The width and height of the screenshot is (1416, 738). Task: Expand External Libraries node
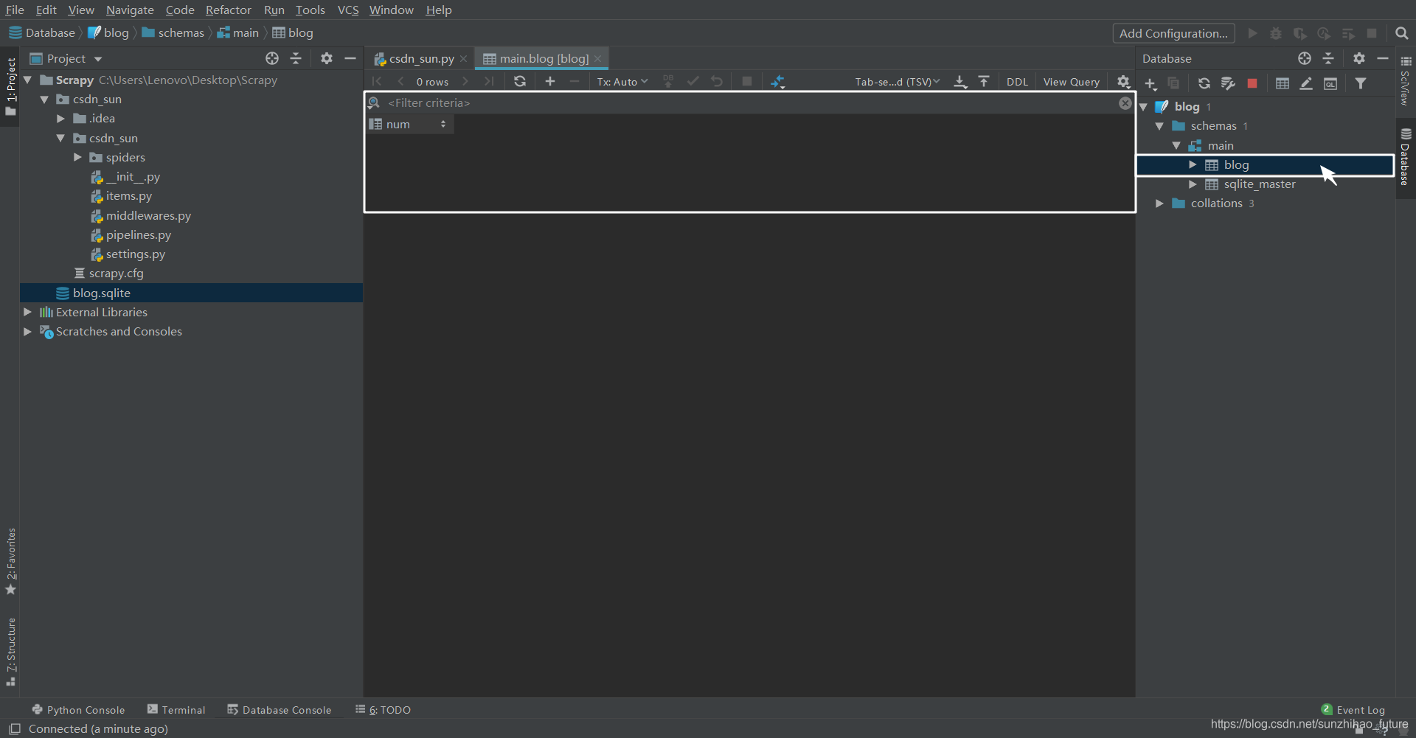[27, 312]
